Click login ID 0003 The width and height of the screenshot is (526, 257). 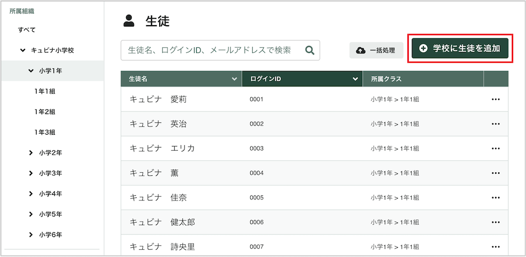pos(257,149)
